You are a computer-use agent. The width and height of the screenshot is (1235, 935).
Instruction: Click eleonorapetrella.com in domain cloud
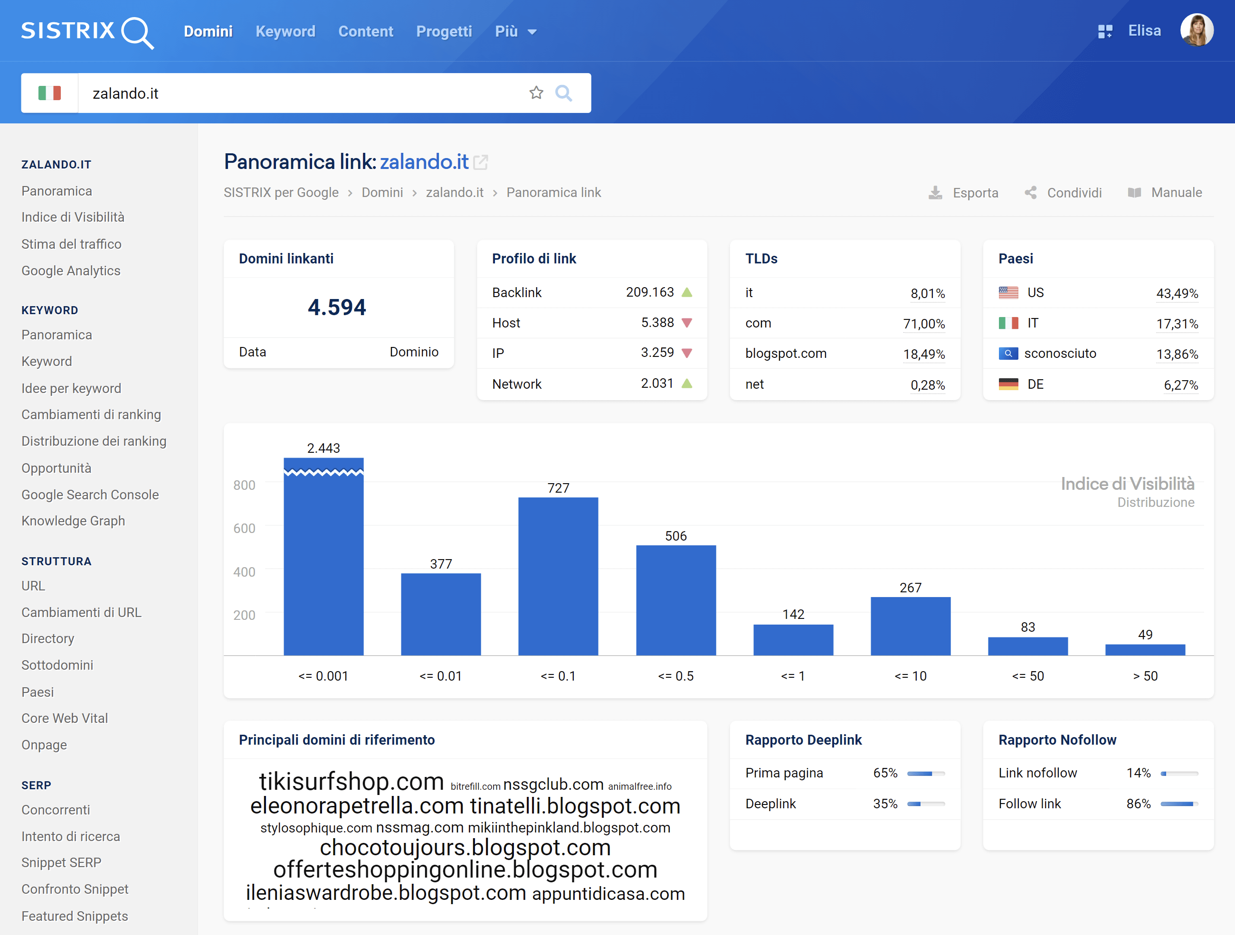click(x=357, y=806)
